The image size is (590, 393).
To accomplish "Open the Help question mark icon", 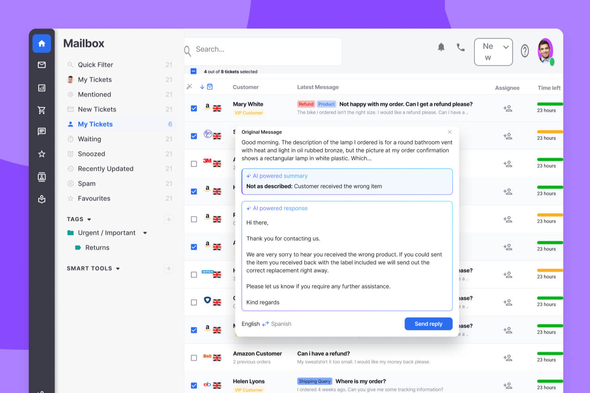I will click(525, 51).
